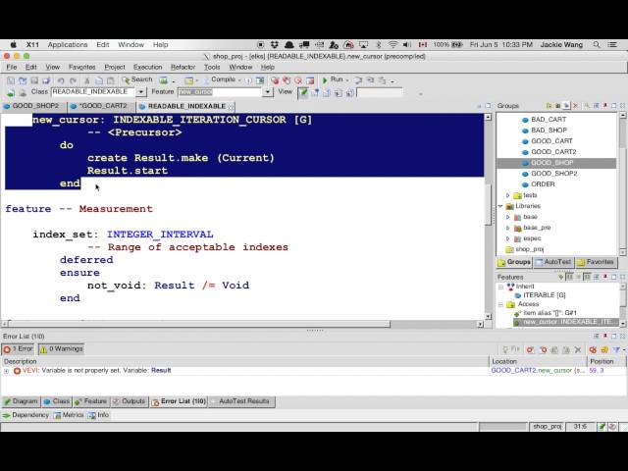The height and width of the screenshot is (471, 628).
Task: Open the Run dropdown arrow
Action: click(346, 80)
